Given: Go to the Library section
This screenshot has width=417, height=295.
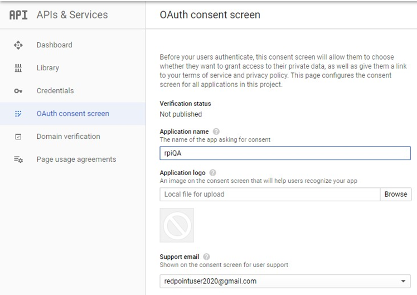Looking at the screenshot, I should 47,68.
